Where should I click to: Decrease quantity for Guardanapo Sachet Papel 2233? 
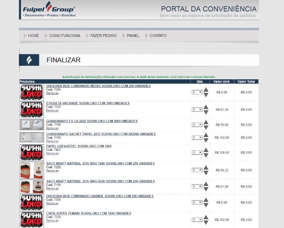point(206,140)
